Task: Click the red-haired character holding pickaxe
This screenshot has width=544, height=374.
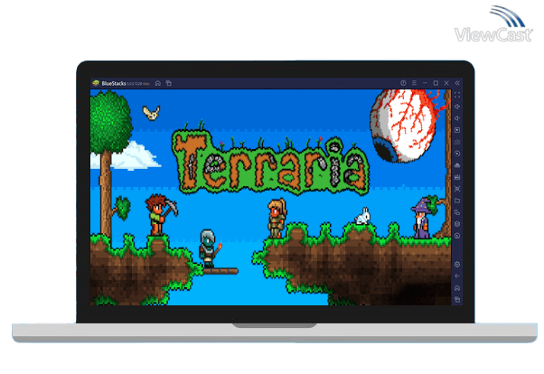Action: tap(160, 215)
